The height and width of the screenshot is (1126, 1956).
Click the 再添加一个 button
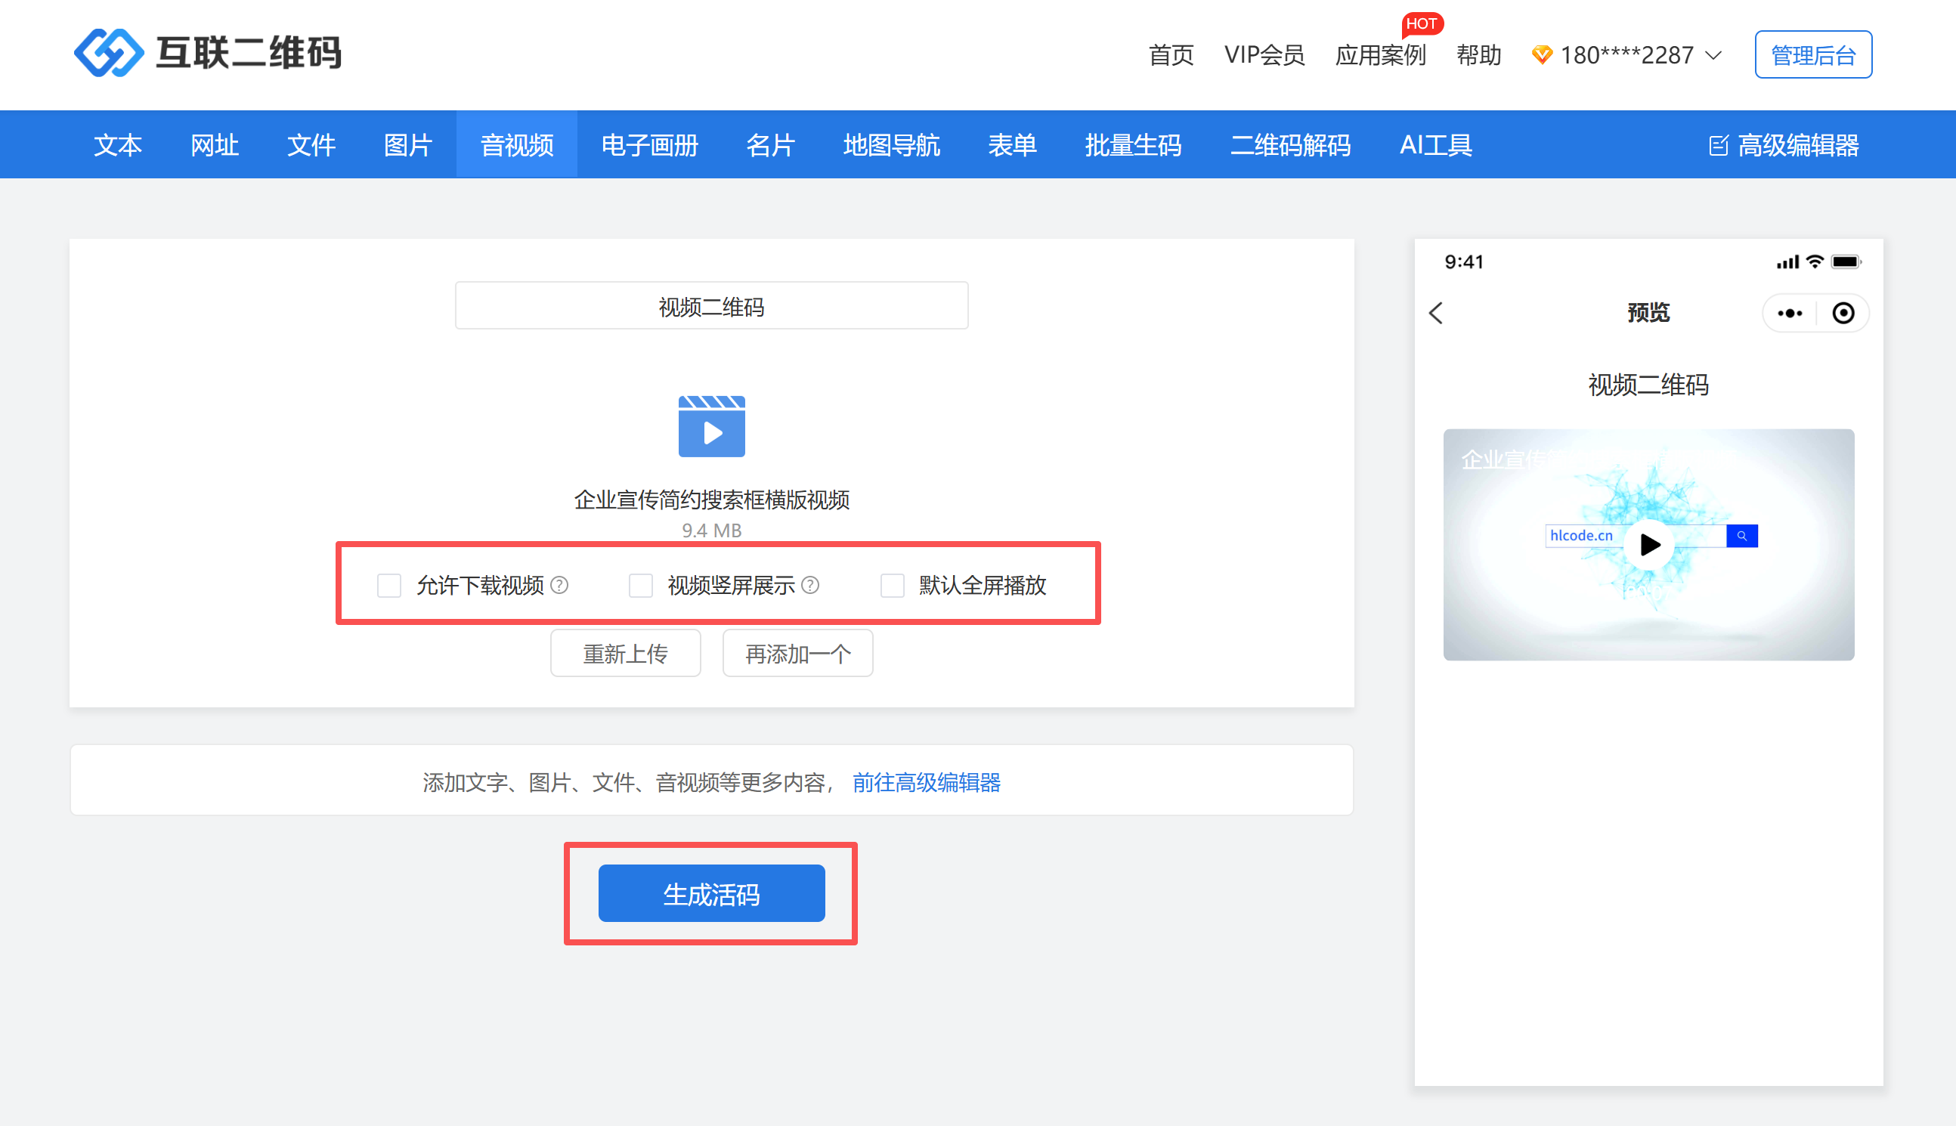797,654
